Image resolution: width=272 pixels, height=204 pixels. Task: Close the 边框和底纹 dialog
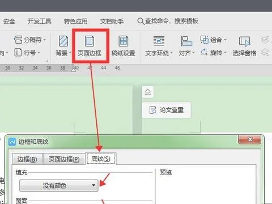(x=250, y=139)
